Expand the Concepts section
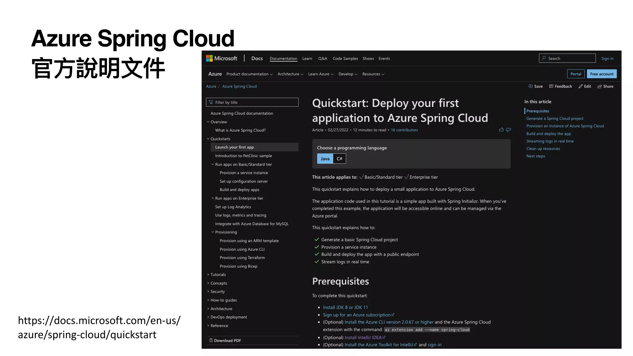The image size is (633, 356). pos(208,283)
